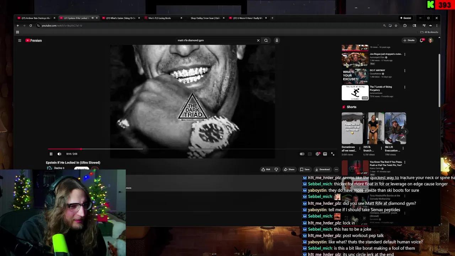Screen dimensions: 455x256
Task: Open options for the 'DO IT ANYWAY' video
Action: pos(405,71)
